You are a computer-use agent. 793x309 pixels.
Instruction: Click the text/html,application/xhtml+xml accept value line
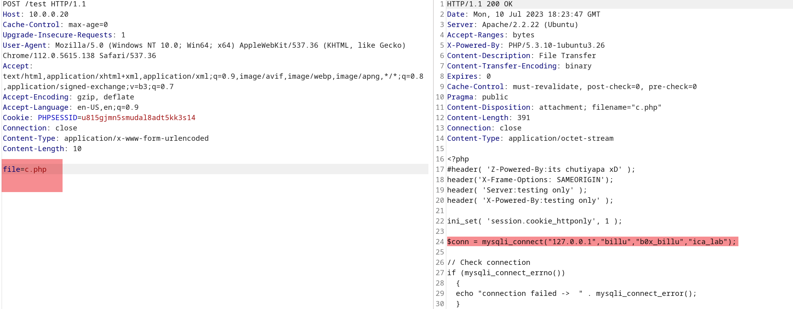[x=213, y=76]
